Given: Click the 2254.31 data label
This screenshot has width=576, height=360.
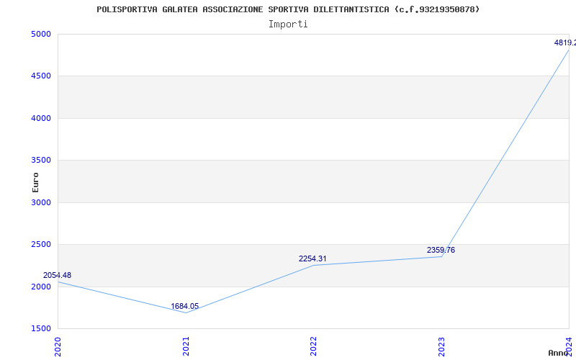Looking at the screenshot, I should tap(312, 258).
